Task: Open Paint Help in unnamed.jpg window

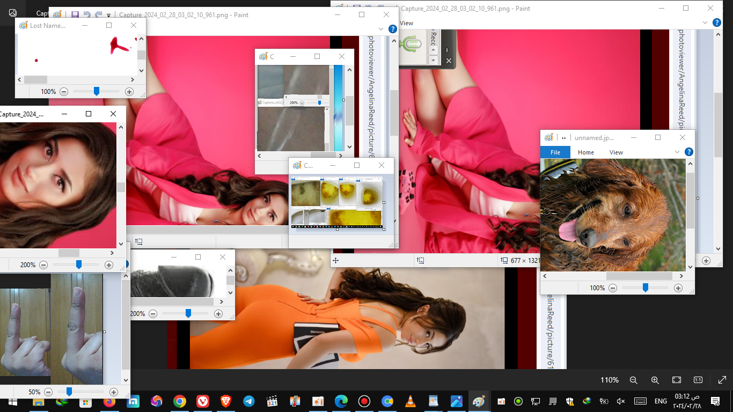Action: pos(689,152)
